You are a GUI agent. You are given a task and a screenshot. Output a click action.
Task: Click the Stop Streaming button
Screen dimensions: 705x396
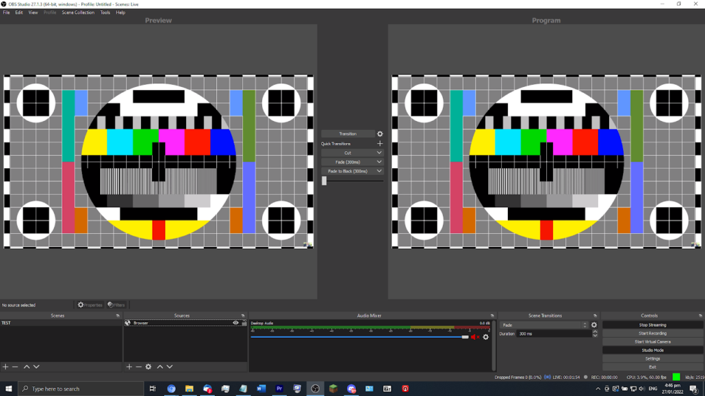tap(652, 325)
